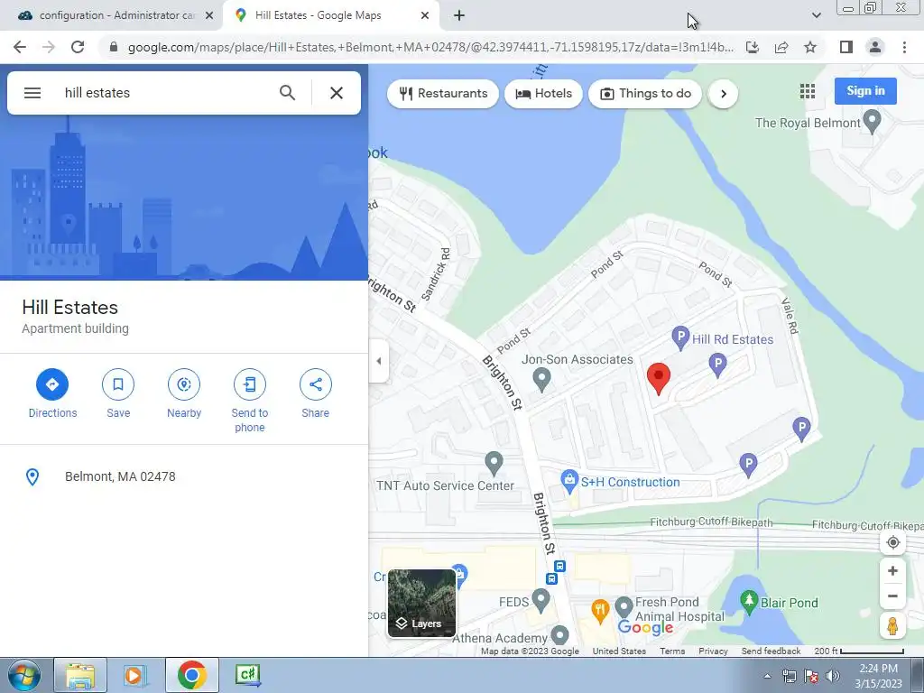
Task: Open the C# application from taskbar
Action: point(247,675)
